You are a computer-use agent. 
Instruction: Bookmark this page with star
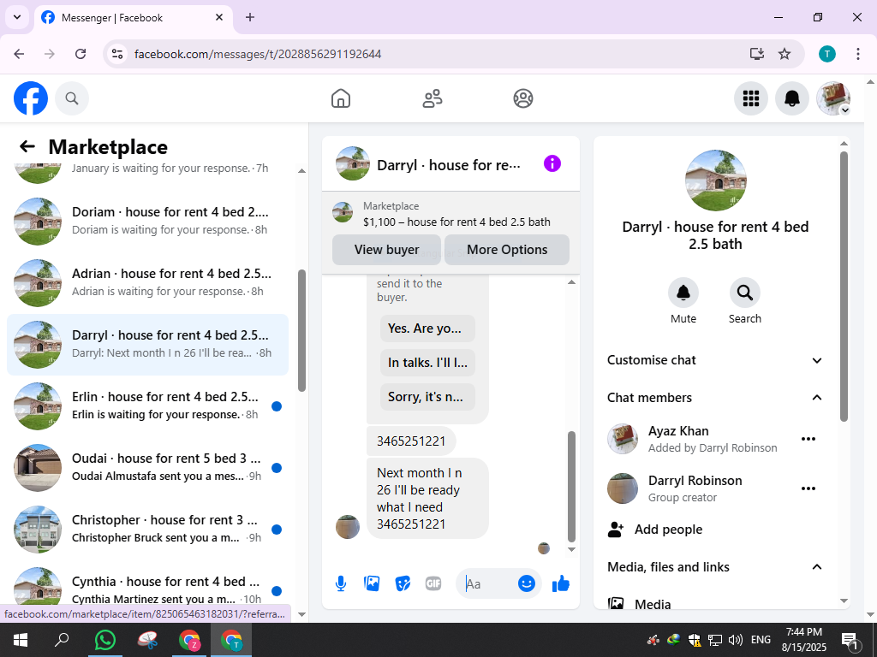(x=785, y=54)
